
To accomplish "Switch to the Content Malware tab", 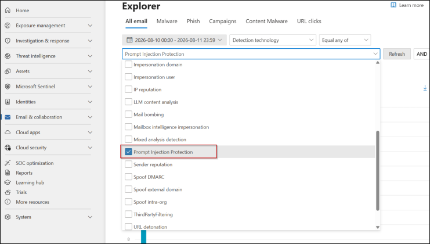I will [x=266, y=21].
